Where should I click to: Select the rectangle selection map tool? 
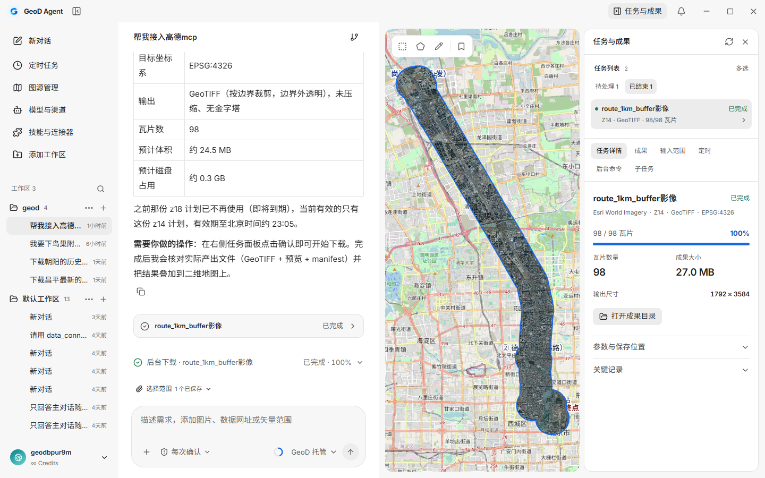click(402, 46)
